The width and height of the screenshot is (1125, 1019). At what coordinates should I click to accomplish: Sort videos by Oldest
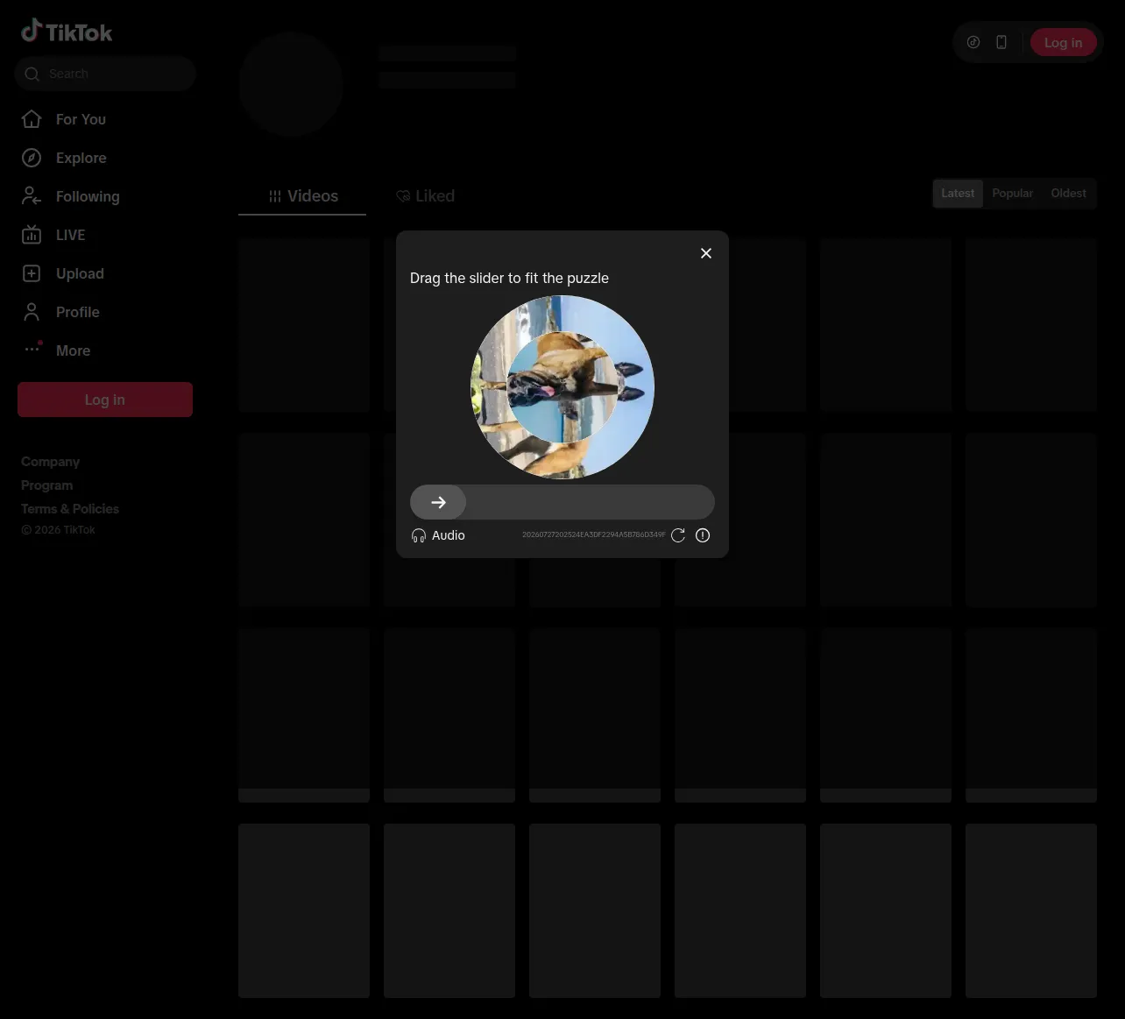click(1068, 194)
